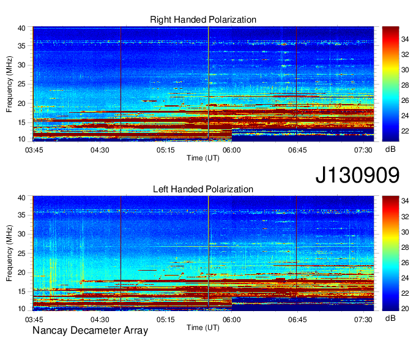Click 06:00 tick under Left Handed plot

click(232, 320)
